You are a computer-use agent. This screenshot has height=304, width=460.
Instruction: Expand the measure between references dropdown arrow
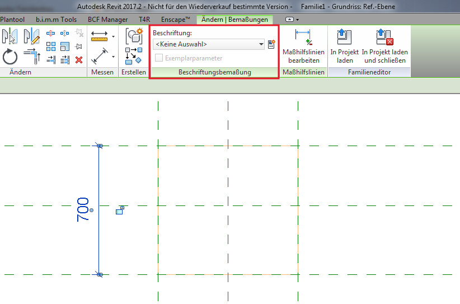[x=114, y=37]
